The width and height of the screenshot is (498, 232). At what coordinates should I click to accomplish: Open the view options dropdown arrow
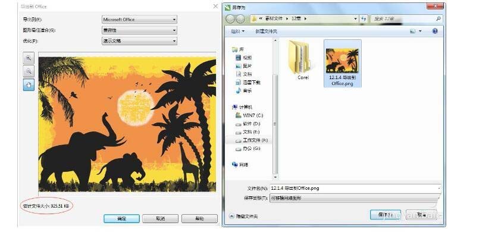420,31
